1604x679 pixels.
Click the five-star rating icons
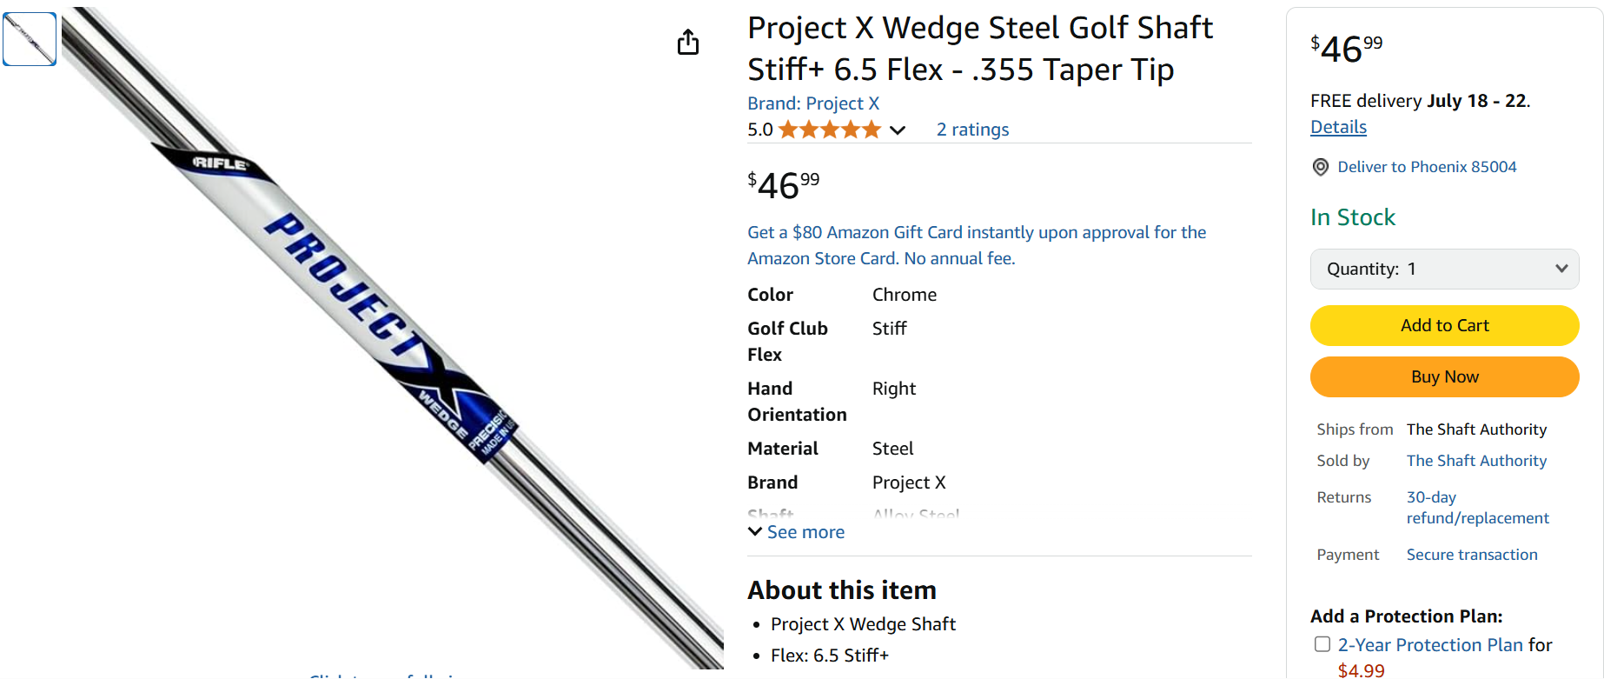[x=829, y=130]
